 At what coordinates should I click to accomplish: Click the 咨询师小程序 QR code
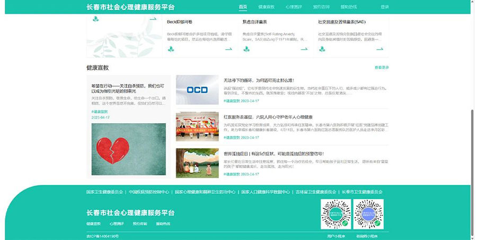pyautogui.click(x=368, y=214)
